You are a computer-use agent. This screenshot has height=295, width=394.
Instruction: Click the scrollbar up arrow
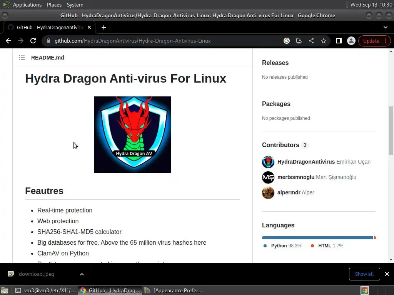[x=391, y=52]
